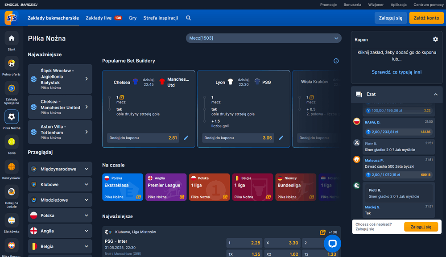Image resolution: width=446 pixels, height=257 pixels.
Task: Open Strefa inspiracji tab
Action: 161,18
